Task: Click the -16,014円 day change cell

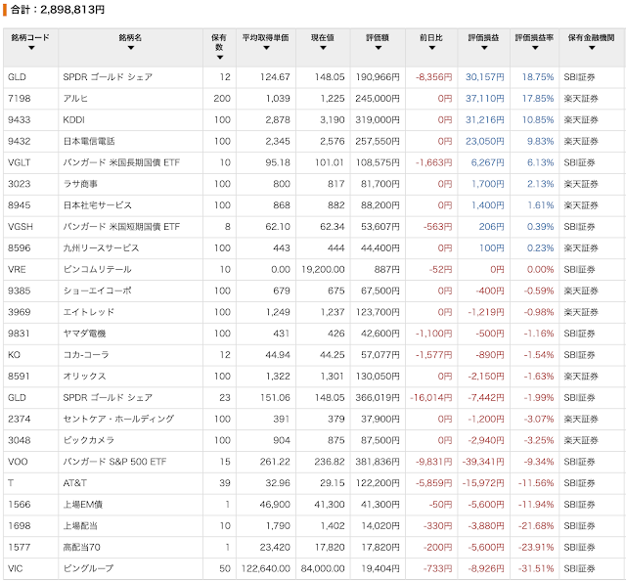Action: [x=431, y=398]
